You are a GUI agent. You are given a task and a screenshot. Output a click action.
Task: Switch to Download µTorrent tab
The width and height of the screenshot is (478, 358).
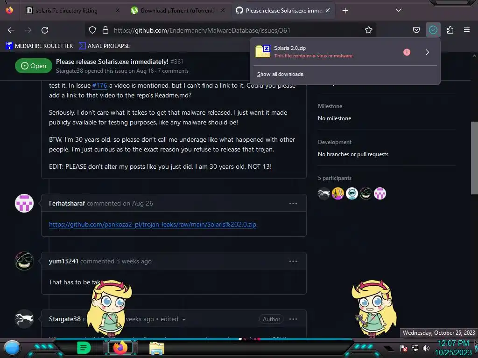click(178, 11)
